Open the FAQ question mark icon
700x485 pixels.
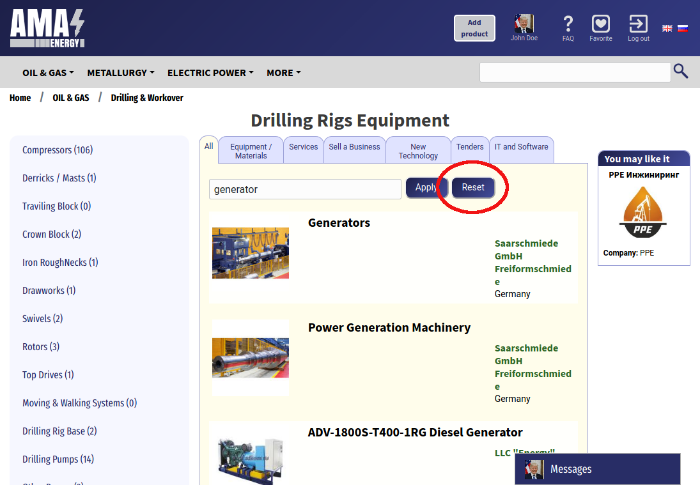coord(568,24)
